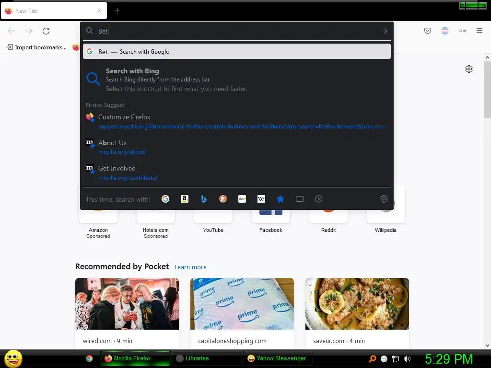Click the volume speaker tray icon
Viewport: 491px width, 368px height.
[407, 359]
